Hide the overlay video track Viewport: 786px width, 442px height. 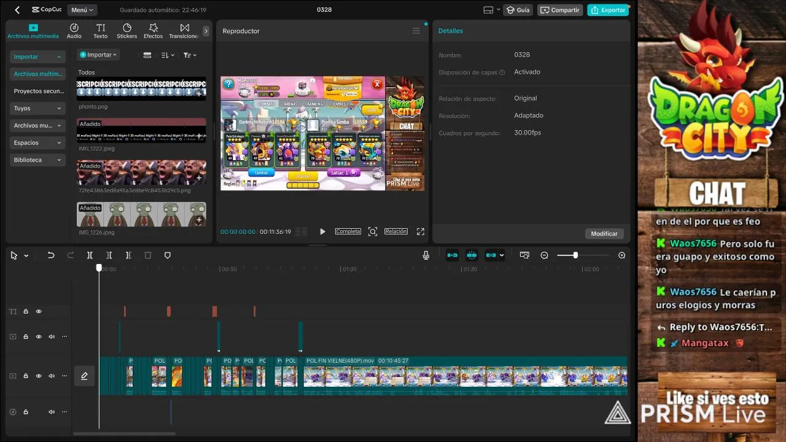click(x=39, y=336)
